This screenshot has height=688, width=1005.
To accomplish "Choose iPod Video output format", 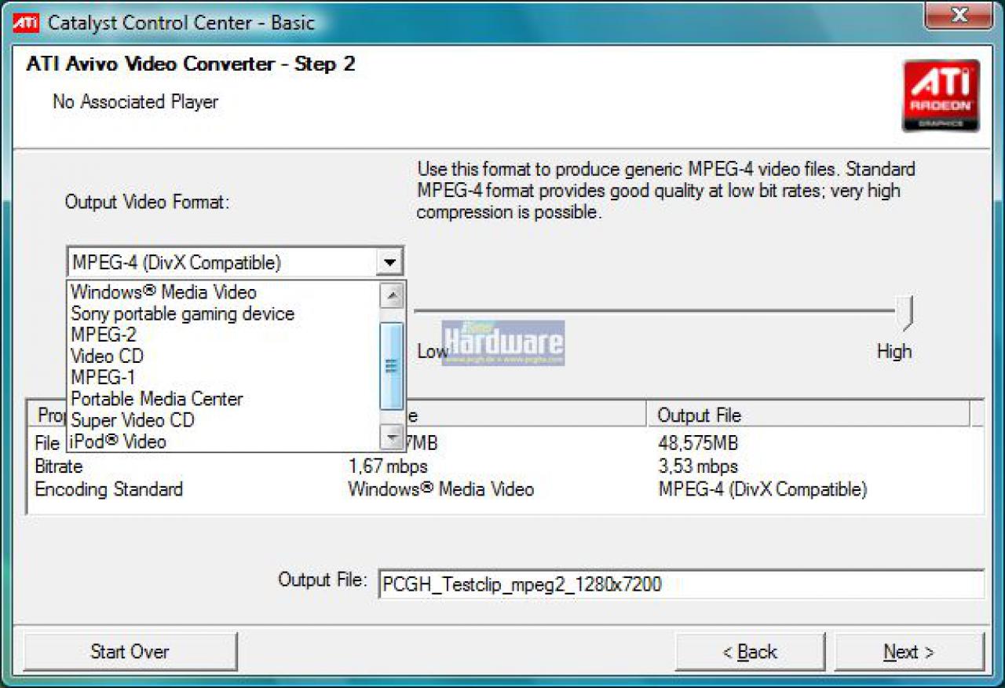I will [118, 441].
